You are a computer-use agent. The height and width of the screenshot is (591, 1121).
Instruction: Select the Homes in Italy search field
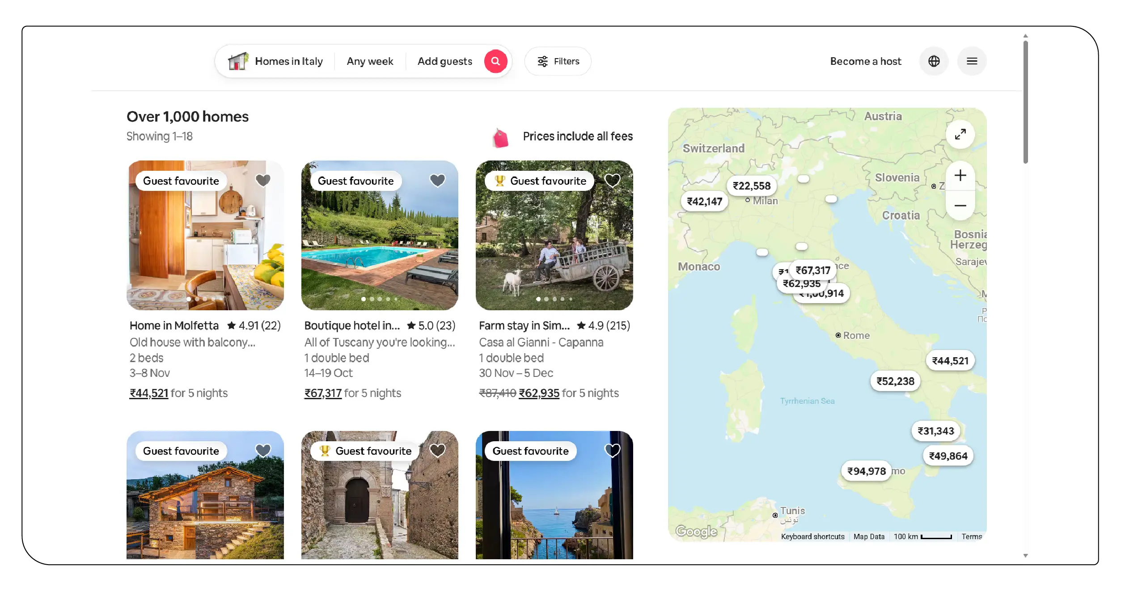click(288, 61)
